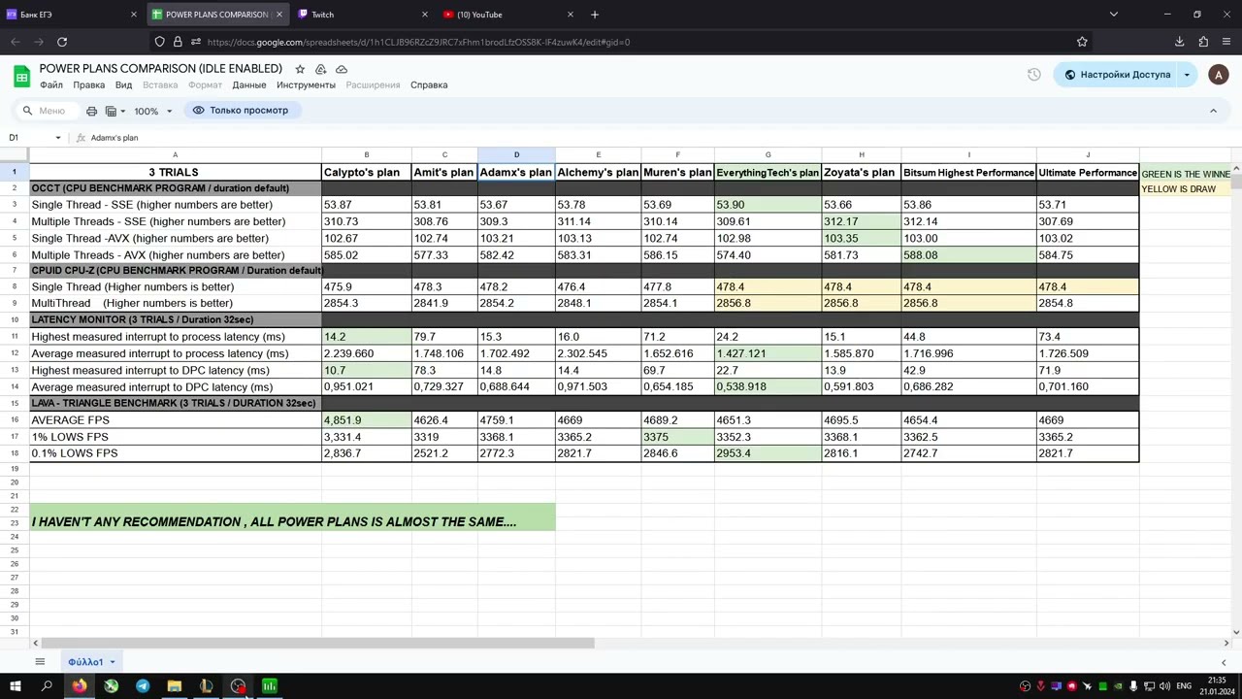The width and height of the screenshot is (1242, 699).
Task: Open the account avatar labeled A
Action: click(x=1219, y=75)
